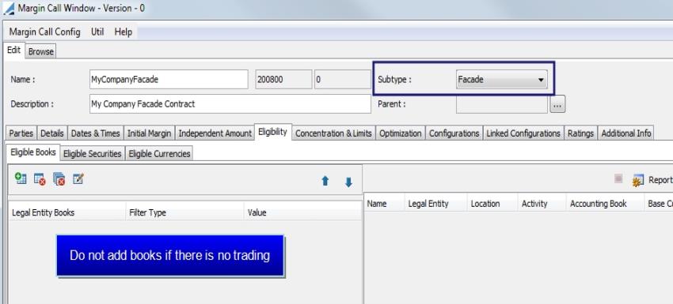The image size is (673, 304).
Task: Switch to the Browse tab
Action: [40, 51]
